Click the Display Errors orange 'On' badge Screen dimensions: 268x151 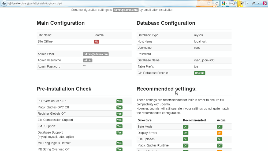coord(219,133)
